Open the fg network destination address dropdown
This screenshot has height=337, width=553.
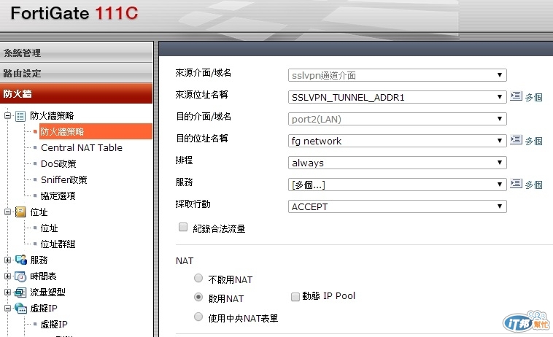click(x=398, y=141)
